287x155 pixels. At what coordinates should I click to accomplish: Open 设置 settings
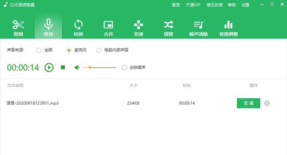click(245, 5)
